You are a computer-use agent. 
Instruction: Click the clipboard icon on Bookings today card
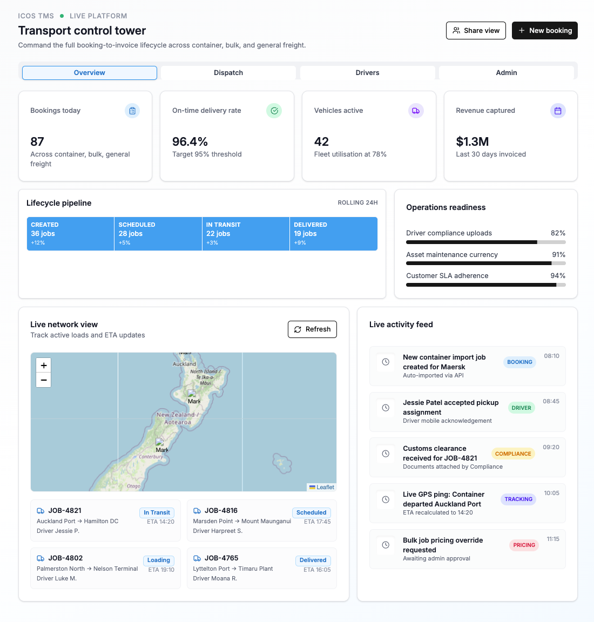tap(132, 111)
